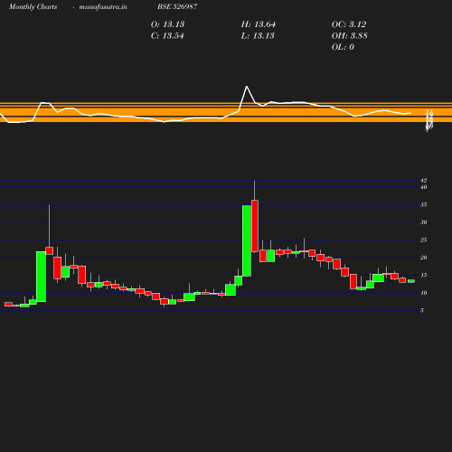Select the 'BSE 526987' ticker label
This screenshot has width=452, height=452.
coord(177,6)
